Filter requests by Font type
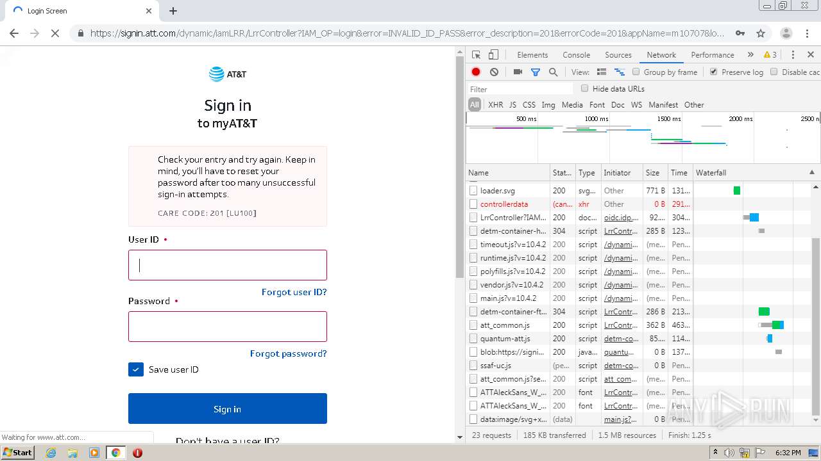The image size is (821, 461). 597,105
